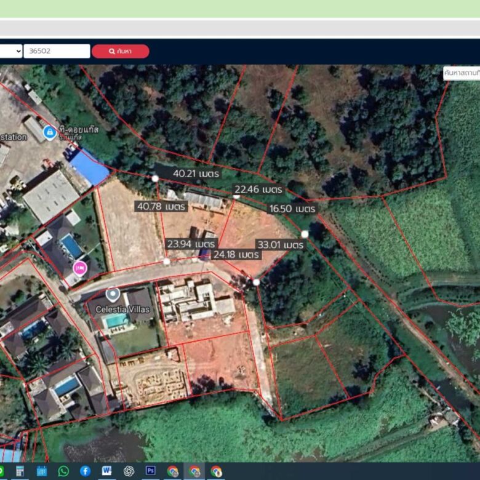Click the pink lodging marker on the map
The image size is (480, 480).
click(x=80, y=268)
